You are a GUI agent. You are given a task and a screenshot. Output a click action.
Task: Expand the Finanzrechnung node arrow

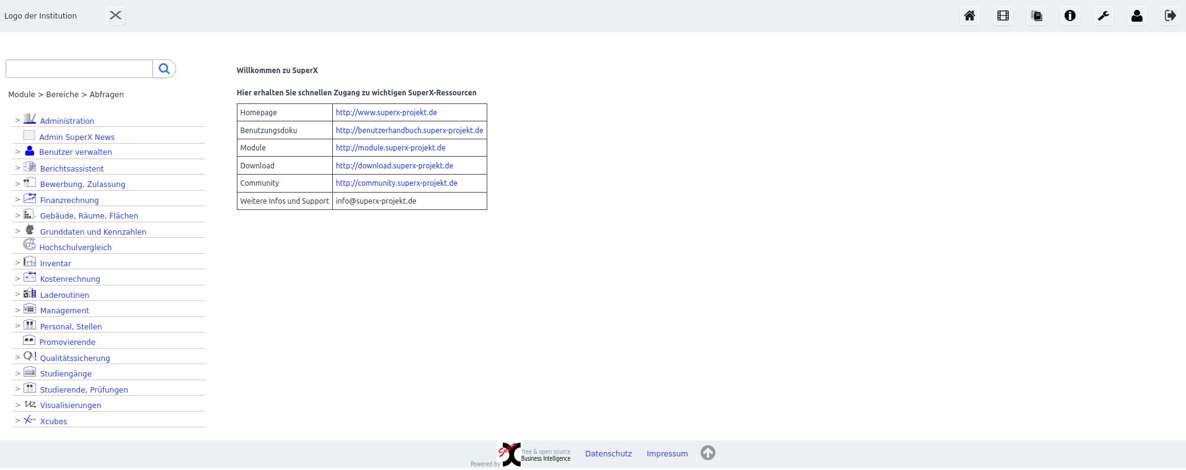(17, 200)
